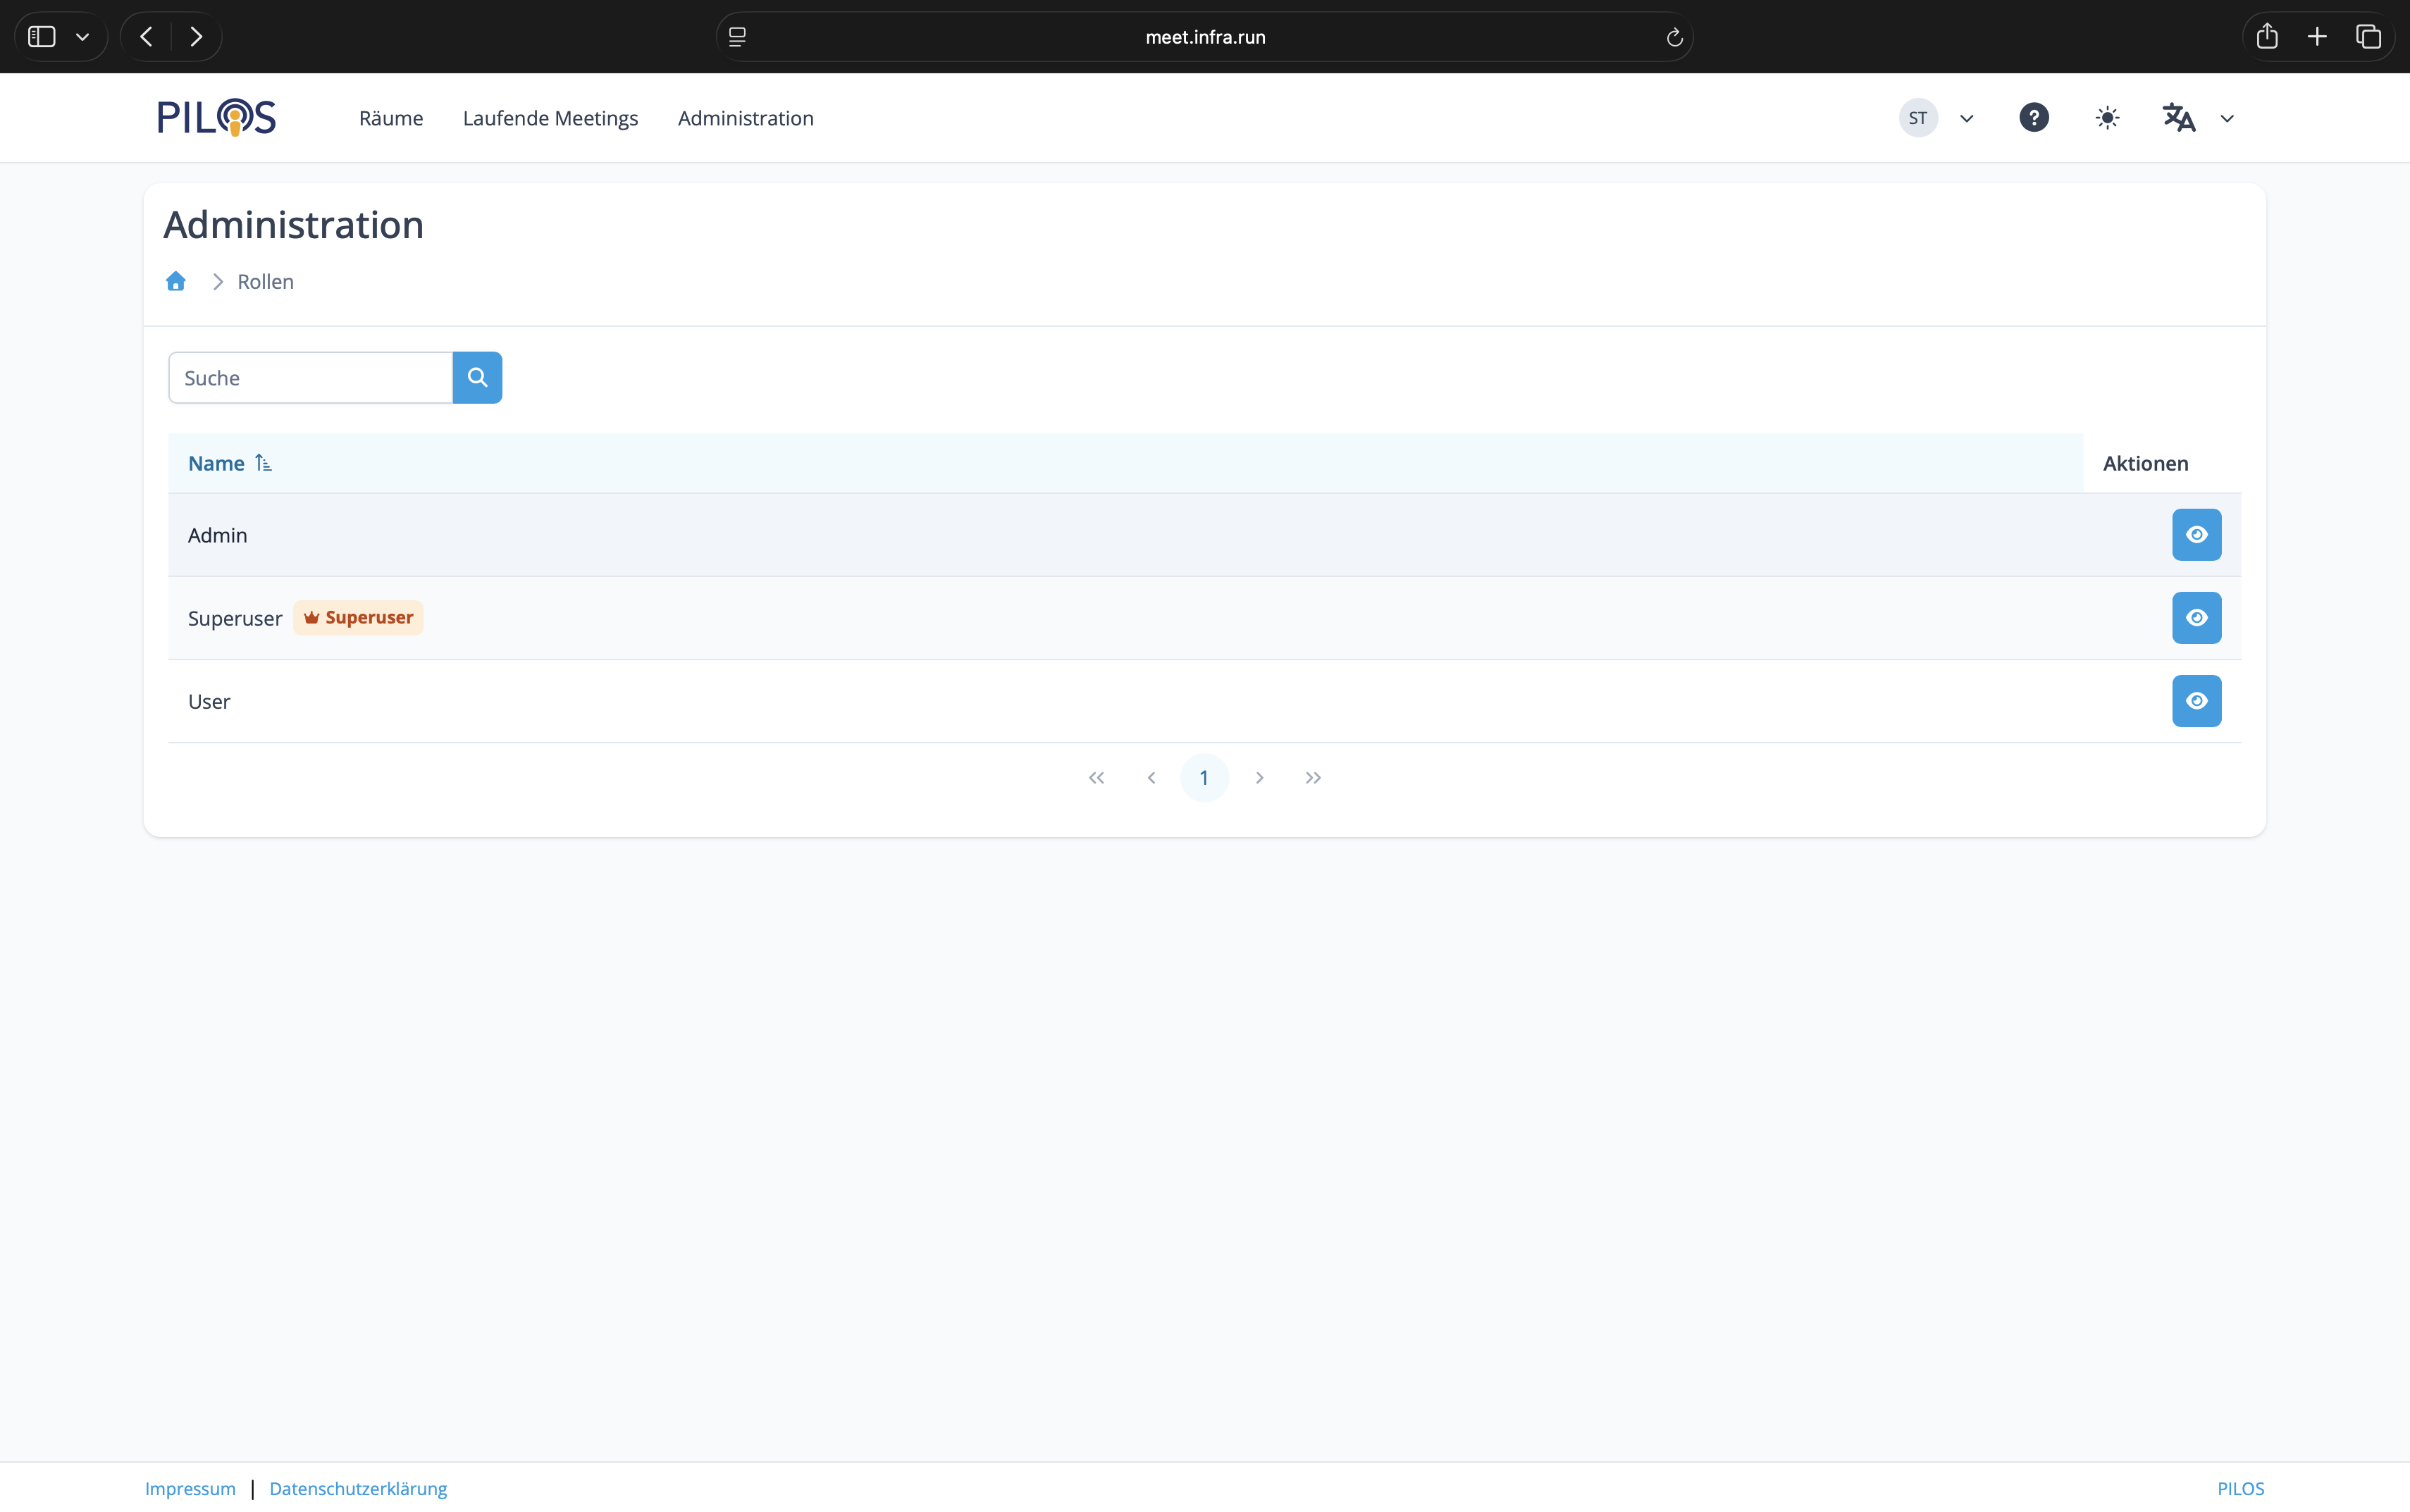View the User role eye button
The image size is (2410, 1512).
point(2196,701)
